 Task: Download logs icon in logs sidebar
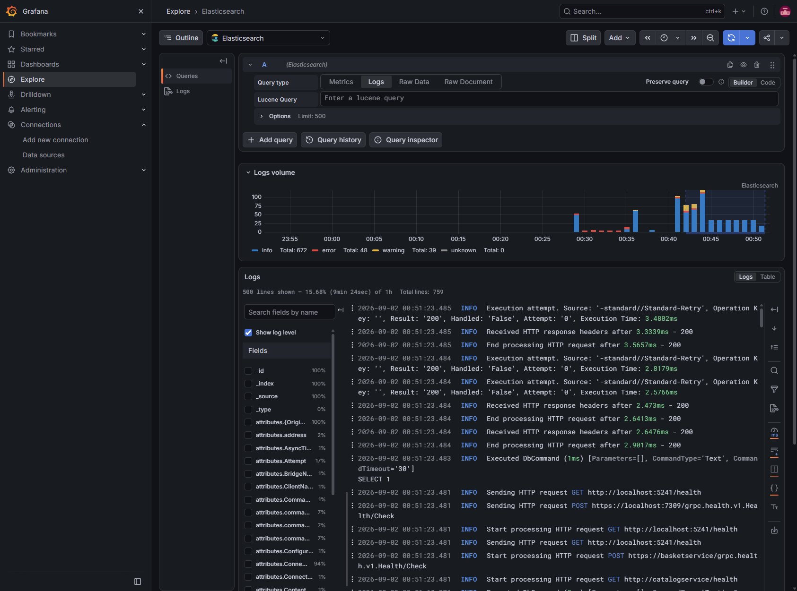[x=774, y=531]
